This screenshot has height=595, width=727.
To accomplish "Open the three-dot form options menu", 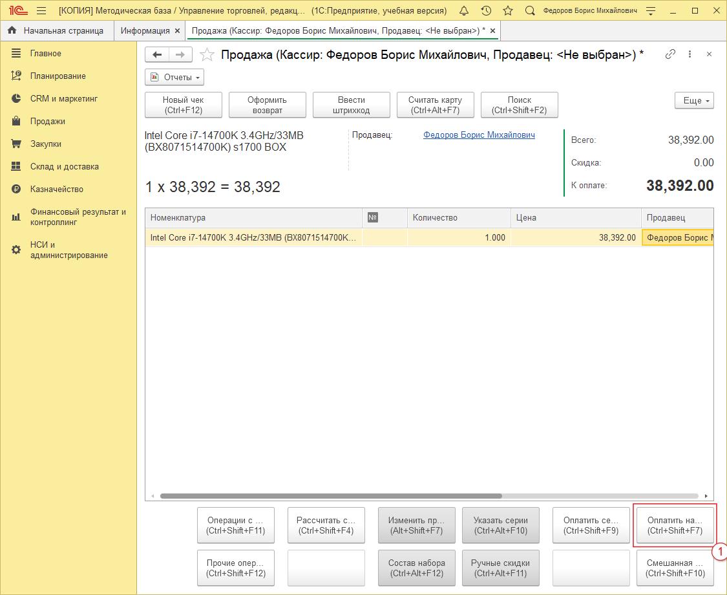I will pyautogui.click(x=690, y=54).
